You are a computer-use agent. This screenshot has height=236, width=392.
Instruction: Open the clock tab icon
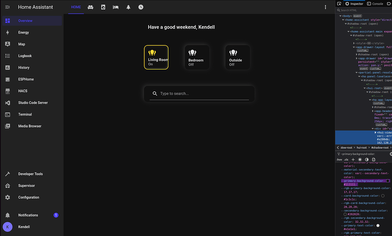[x=141, y=7]
